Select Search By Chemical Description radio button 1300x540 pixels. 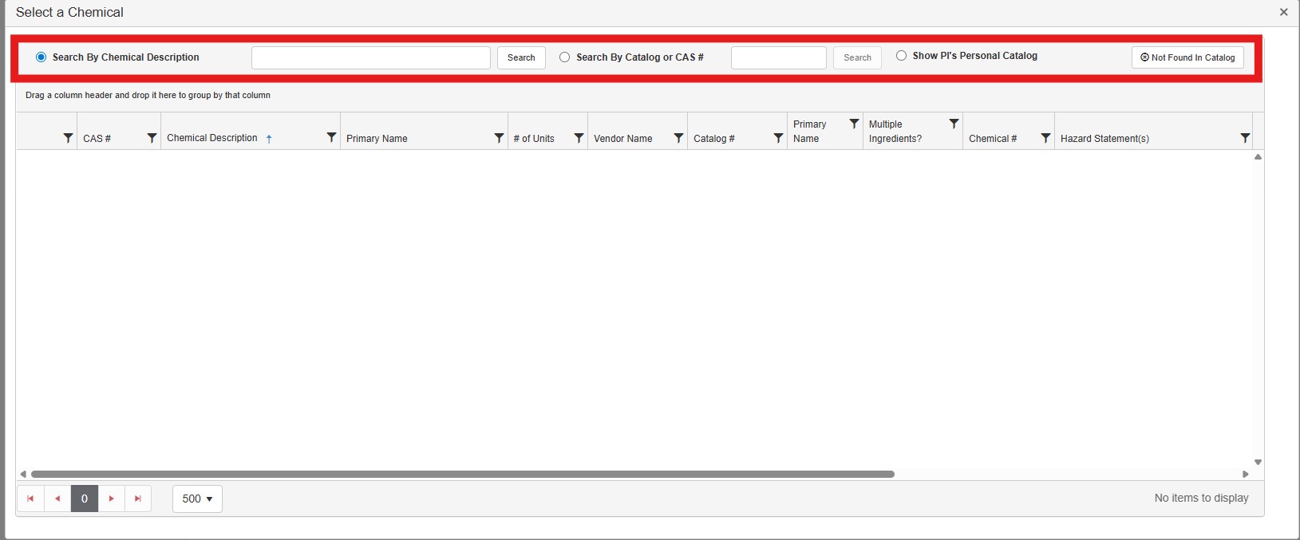[41, 57]
